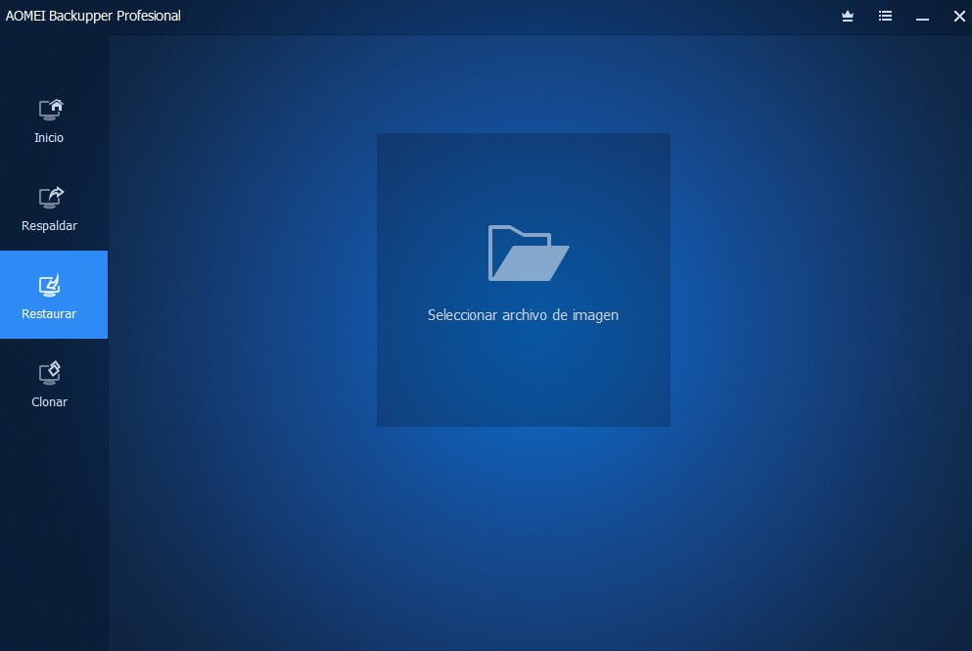Click the crown upgrade icon
The width and height of the screenshot is (972, 651).
848,16
